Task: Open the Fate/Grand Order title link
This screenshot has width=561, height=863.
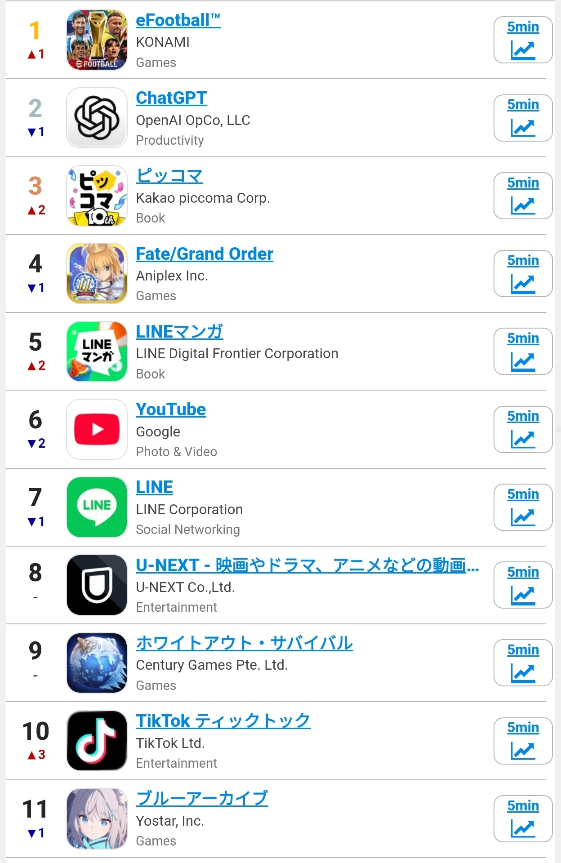Action: (x=205, y=254)
